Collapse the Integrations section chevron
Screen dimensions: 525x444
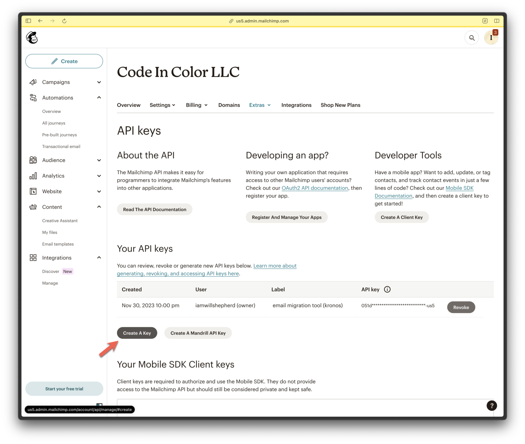coord(99,258)
